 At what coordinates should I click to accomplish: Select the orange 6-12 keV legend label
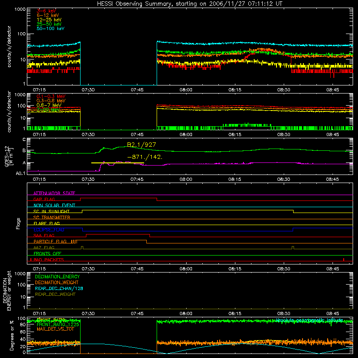(48, 15)
